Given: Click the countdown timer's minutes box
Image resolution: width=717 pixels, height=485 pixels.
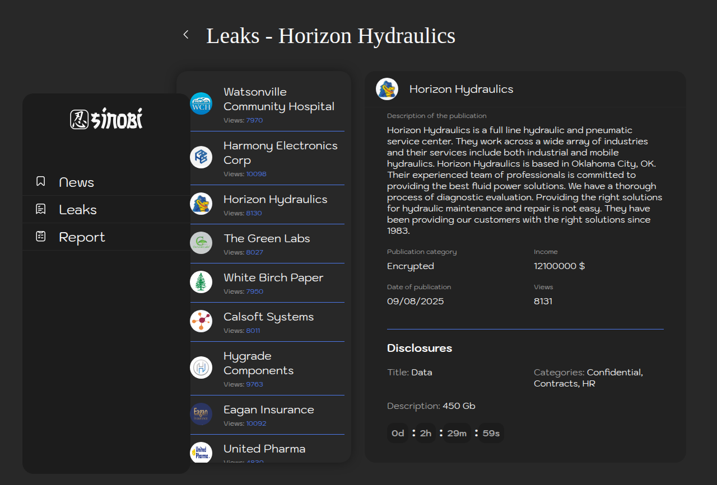Looking at the screenshot, I should 457,434.
